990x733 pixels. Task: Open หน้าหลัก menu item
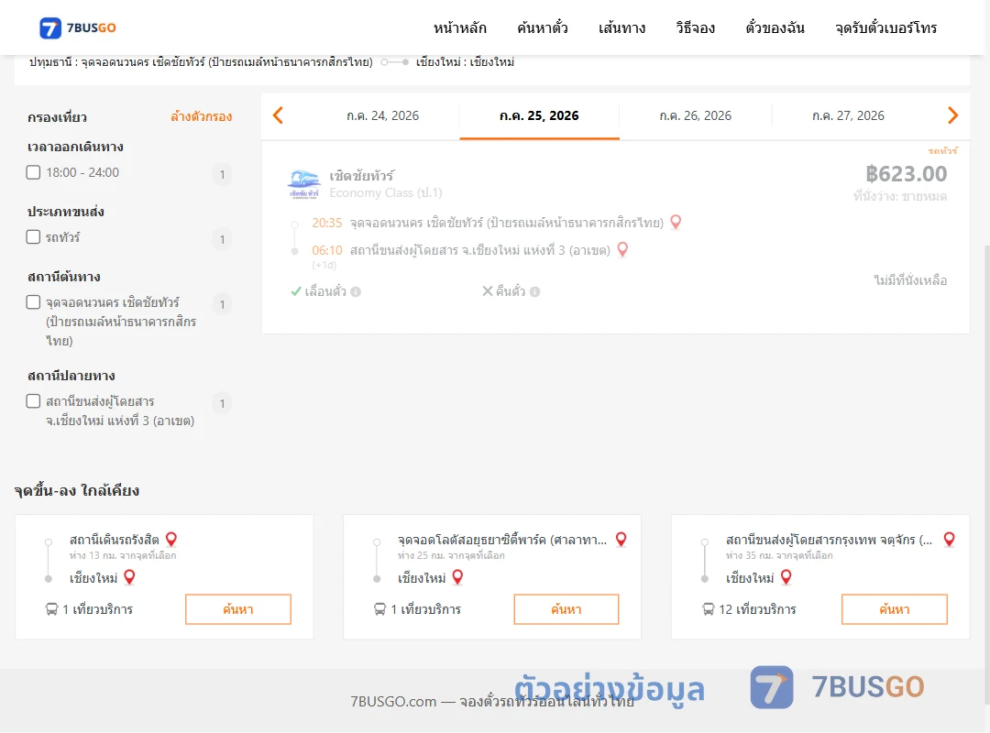[459, 27]
